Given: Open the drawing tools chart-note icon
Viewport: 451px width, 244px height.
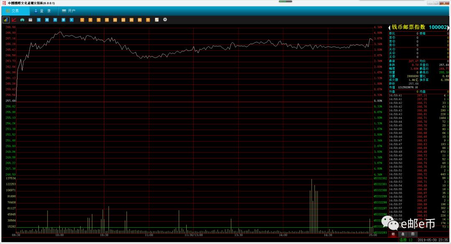Looking at the screenshot, I should (x=157, y=20).
